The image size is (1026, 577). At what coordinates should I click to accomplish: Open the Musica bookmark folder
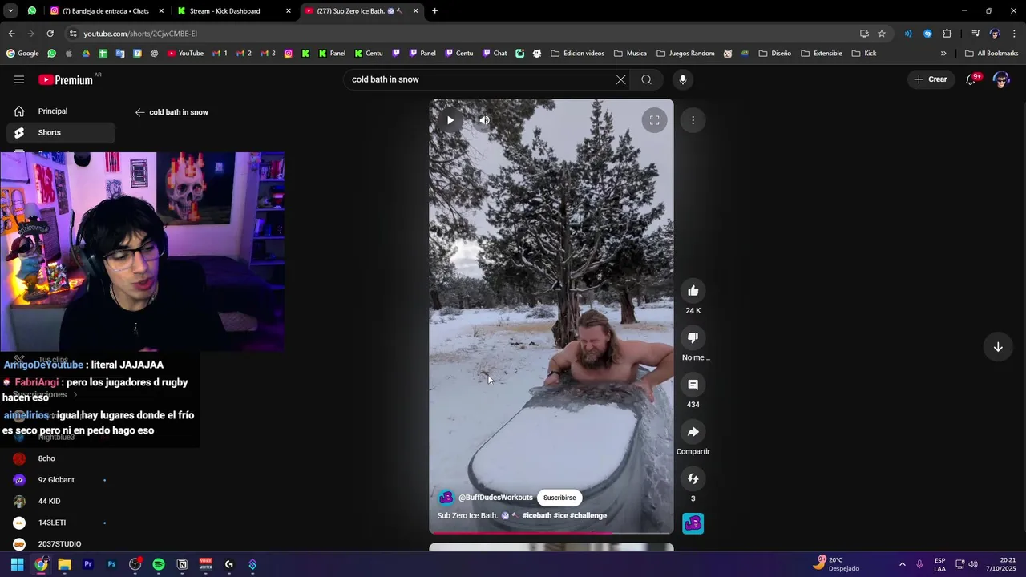click(x=630, y=54)
